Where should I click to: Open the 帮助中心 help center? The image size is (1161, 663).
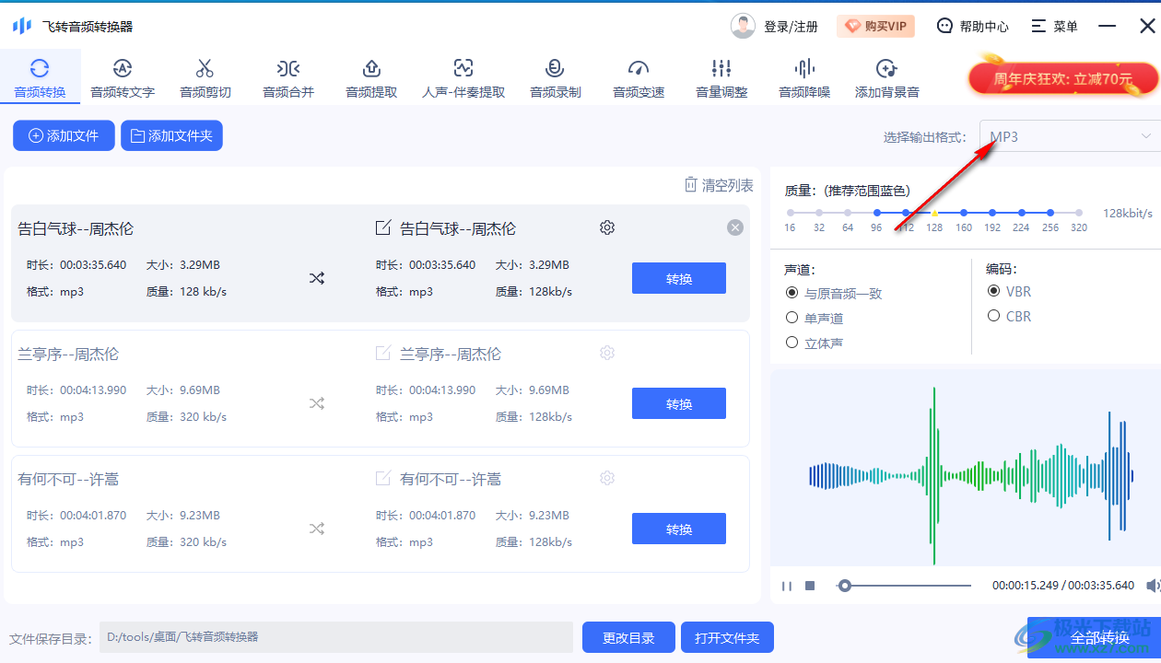pyautogui.click(x=973, y=26)
